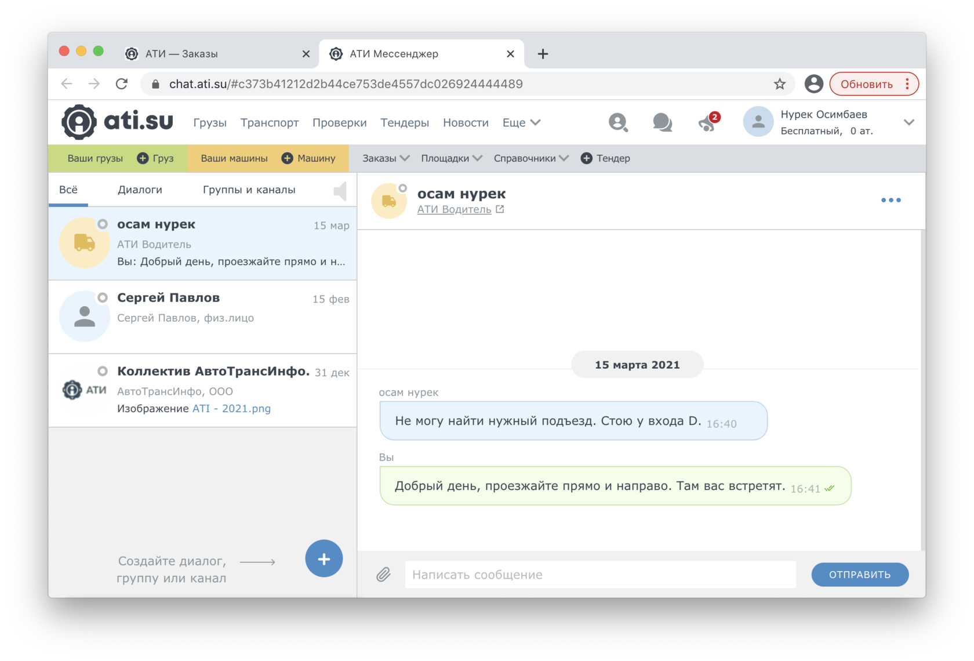Click the browser profile account icon
This screenshot has height=661, width=974.
pyautogui.click(x=813, y=84)
